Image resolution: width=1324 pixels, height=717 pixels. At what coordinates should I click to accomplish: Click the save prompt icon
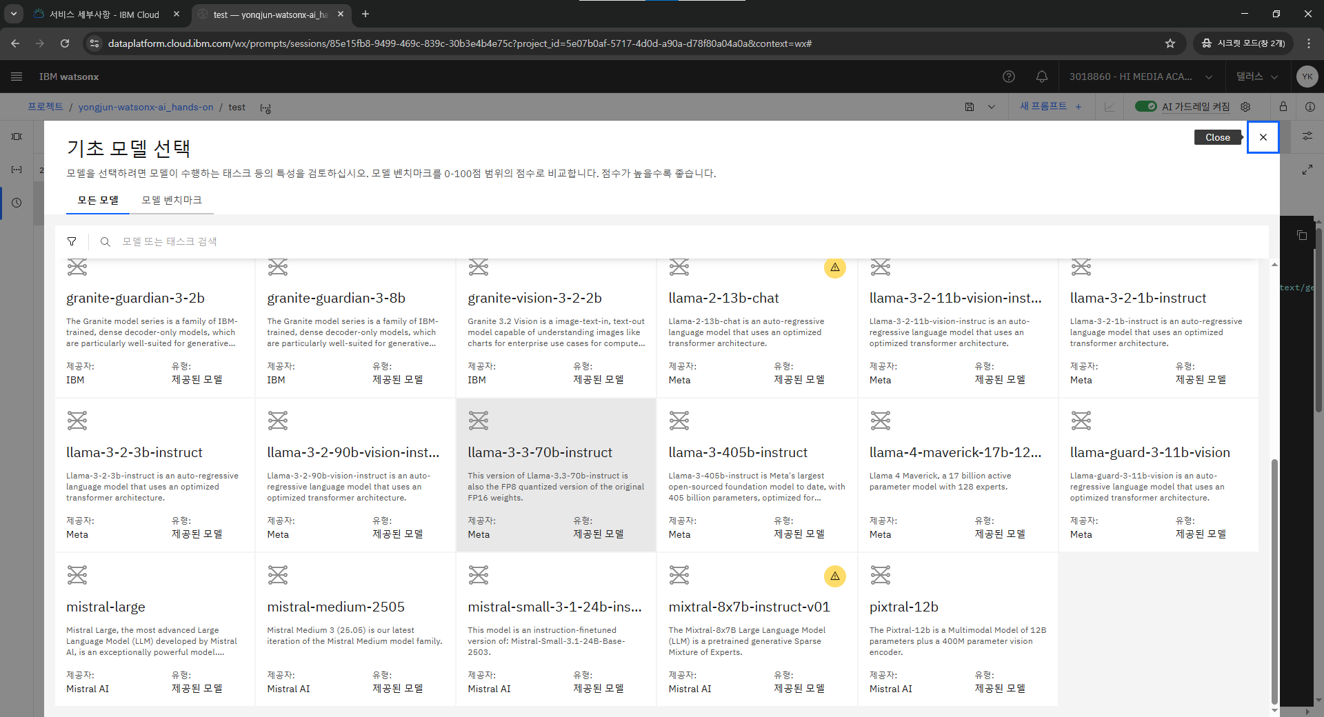(x=970, y=107)
